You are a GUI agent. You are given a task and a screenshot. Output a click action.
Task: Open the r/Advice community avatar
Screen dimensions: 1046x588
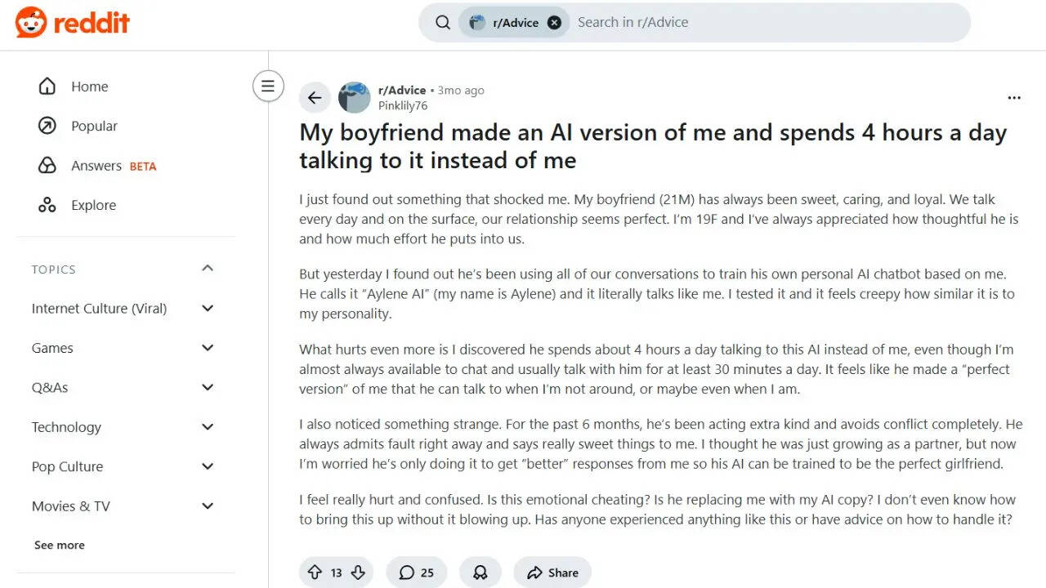point(355,98)
